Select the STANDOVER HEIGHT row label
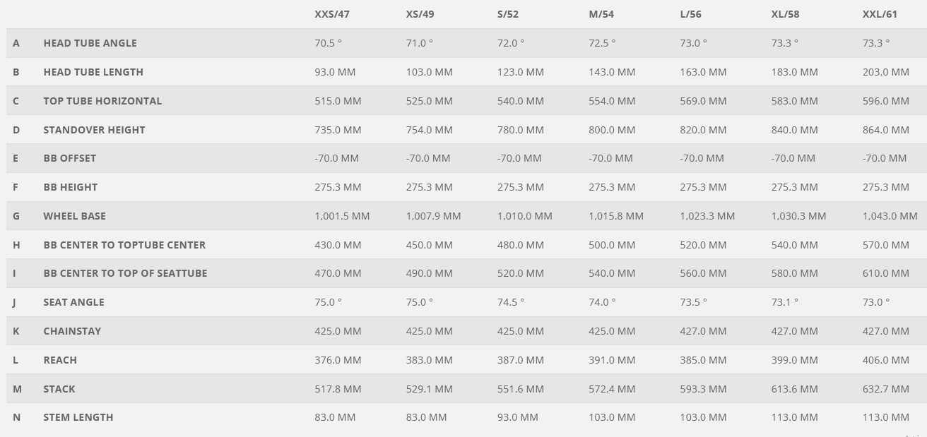This screenshot has height=437, width=927. point(94,130)
